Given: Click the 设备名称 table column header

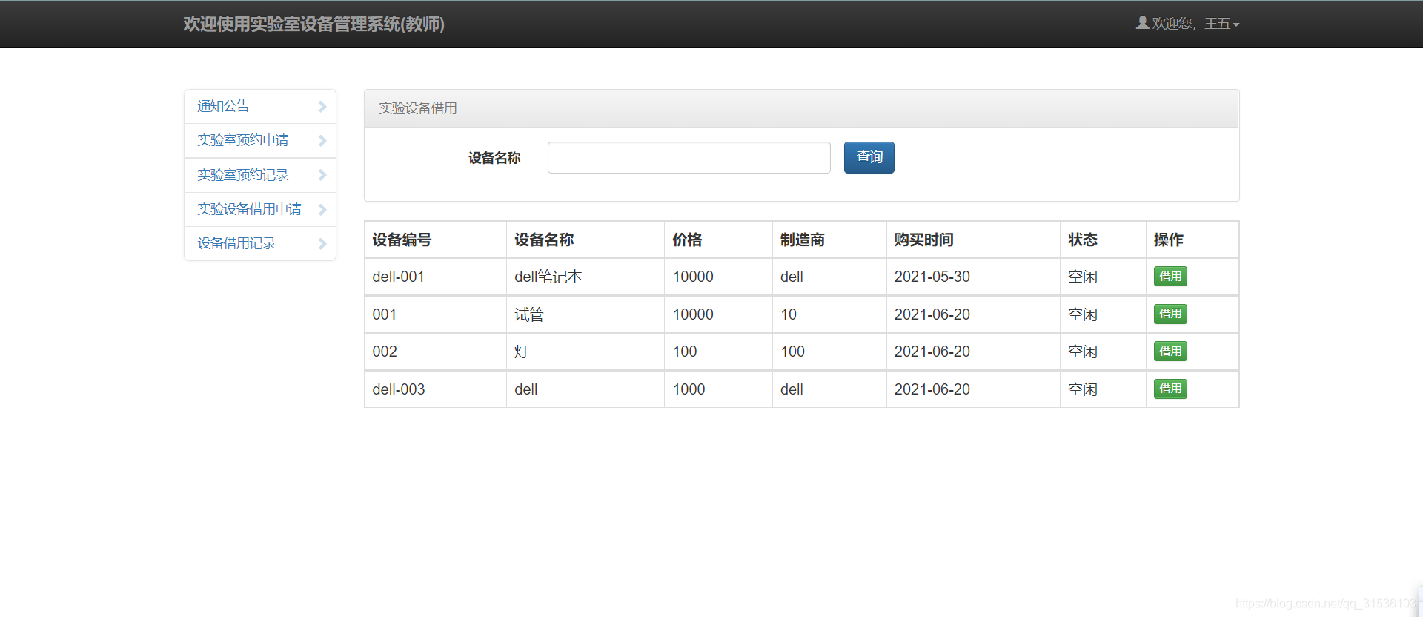Looking at the screenshot, I should coord(586,240).
